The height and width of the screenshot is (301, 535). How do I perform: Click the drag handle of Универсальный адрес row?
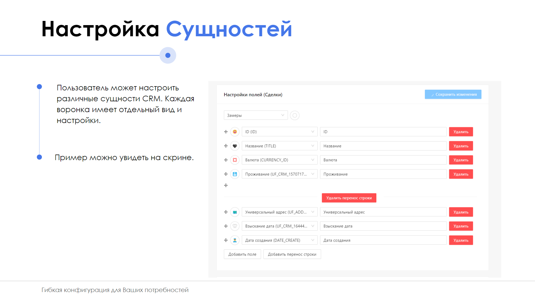click(x=226, y=212)
